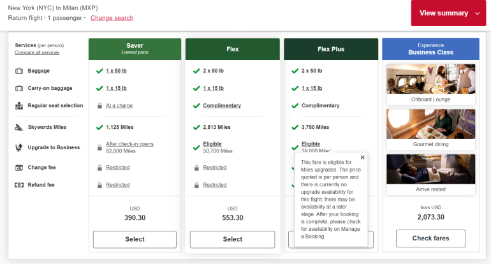Click the Regular seat selection icon

click(19, 106)
